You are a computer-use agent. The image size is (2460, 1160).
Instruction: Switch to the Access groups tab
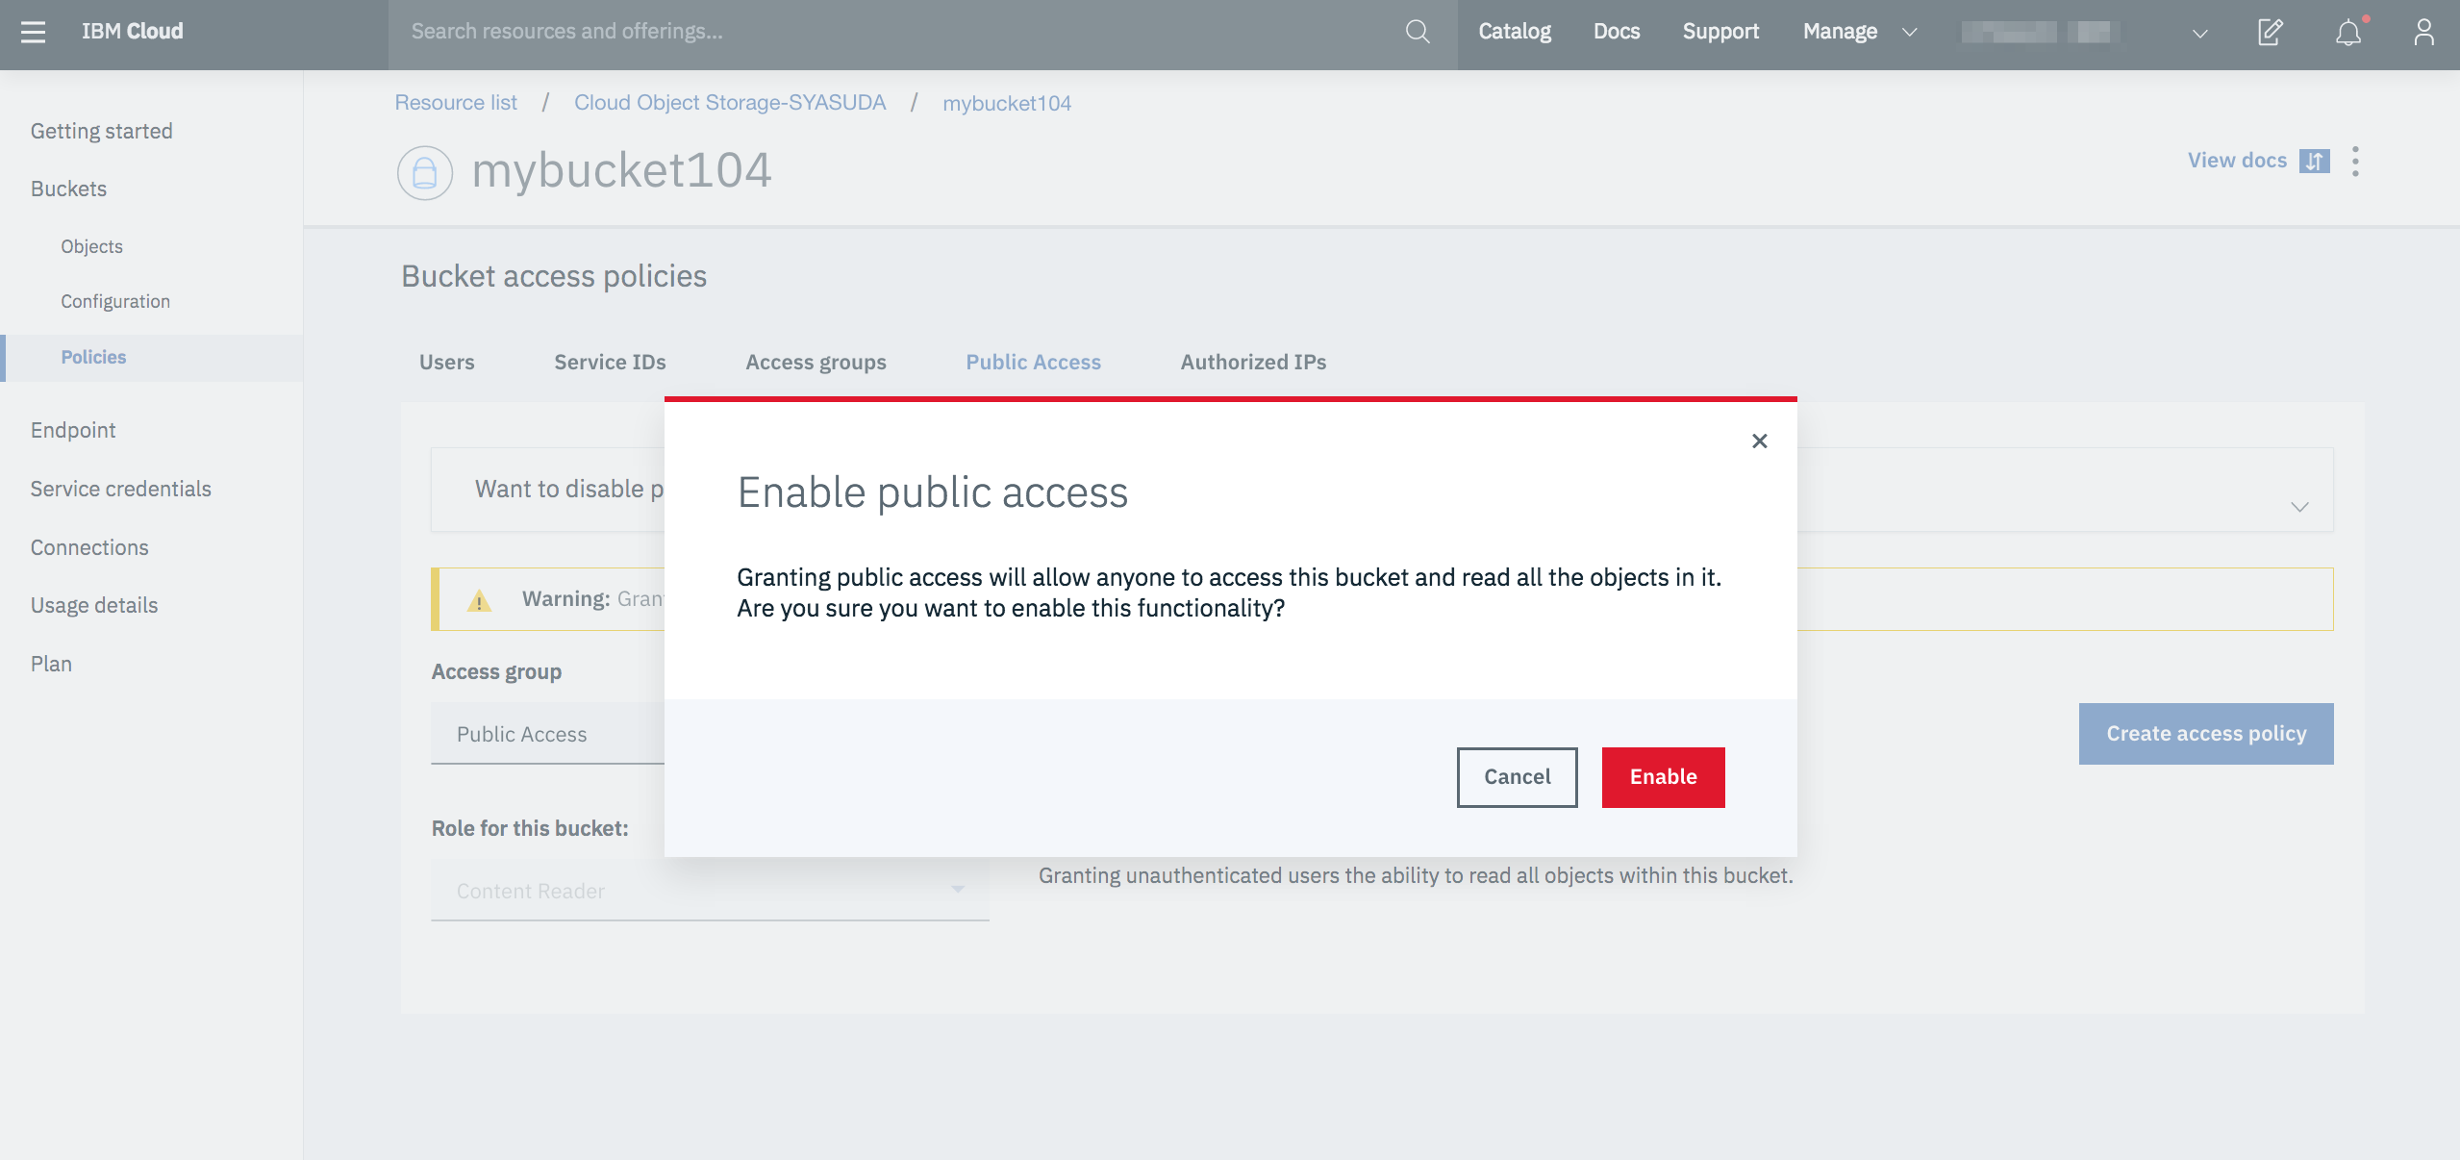pos(816,362)
